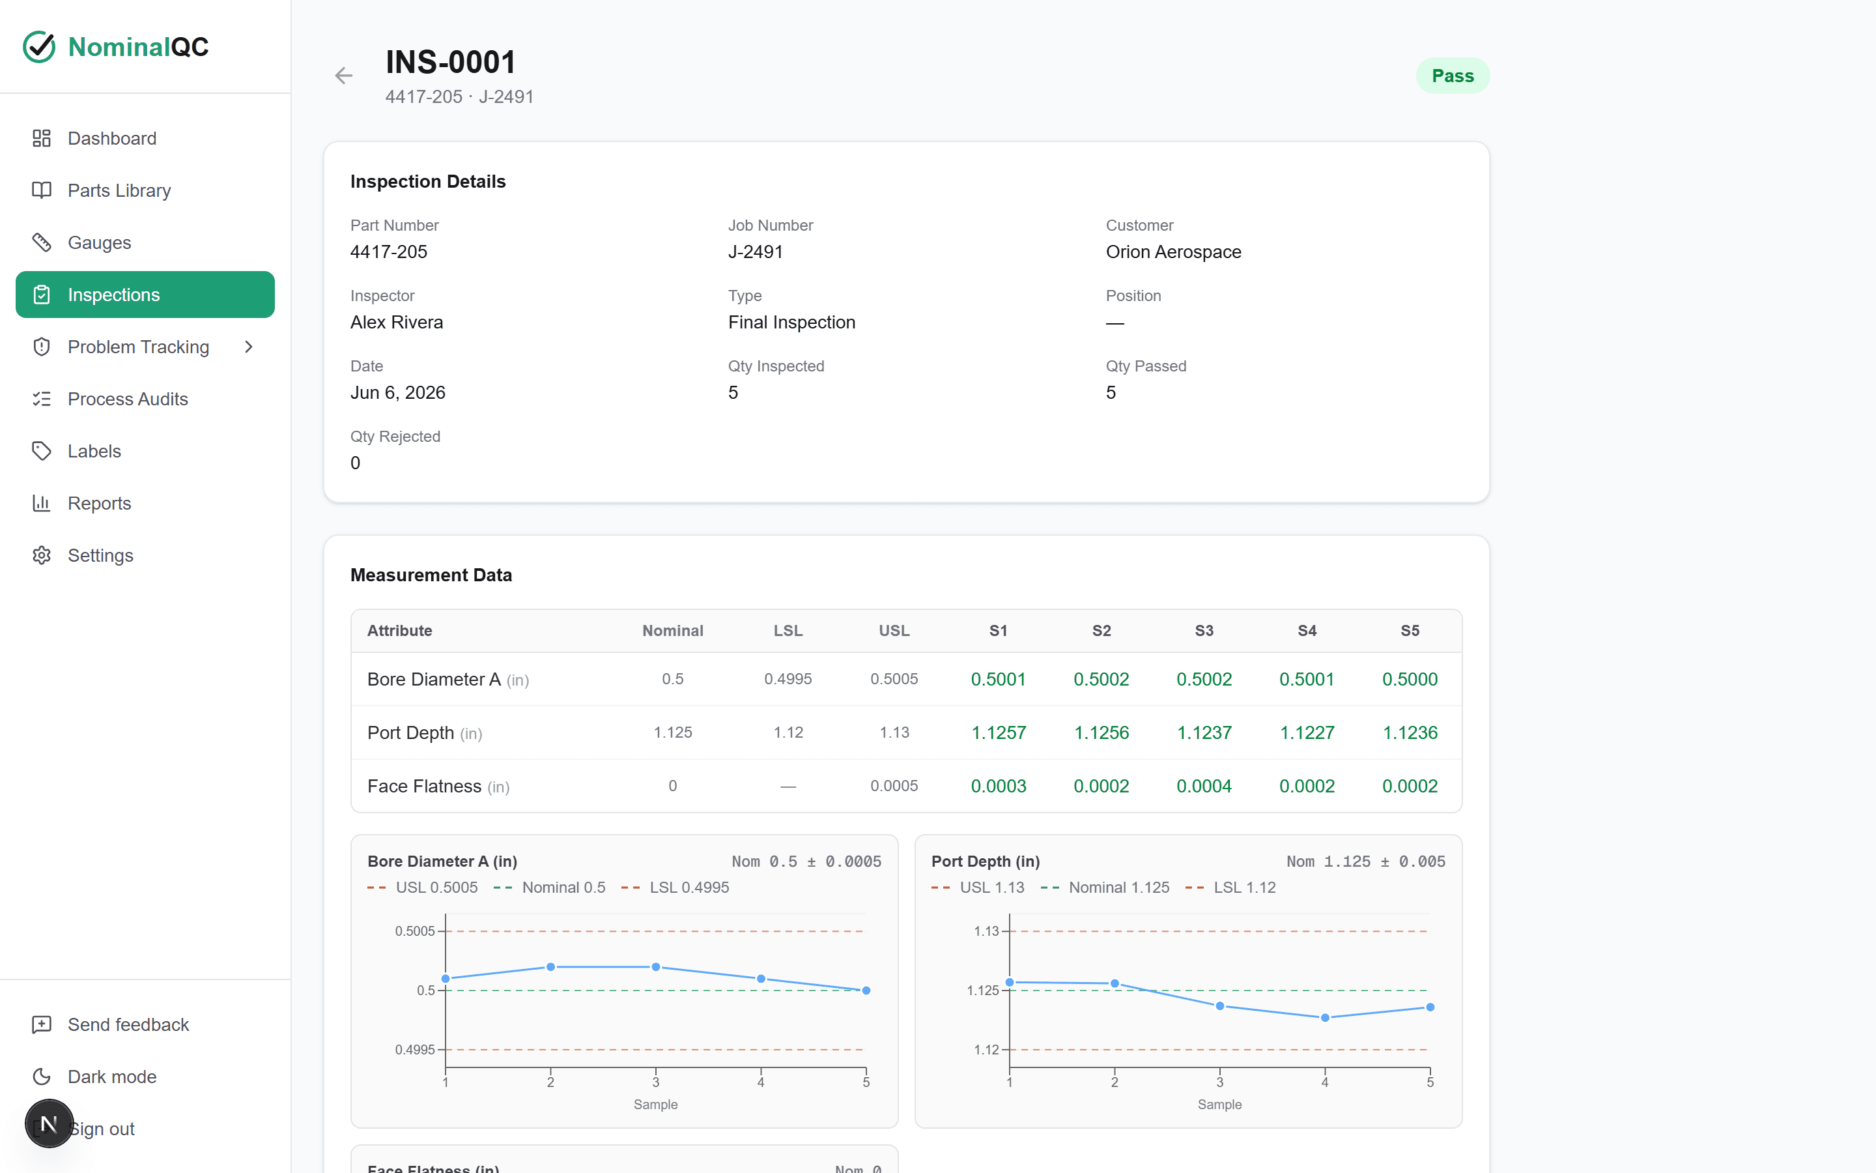
Task: Click the part number value 4417-205
Action: 388,252
